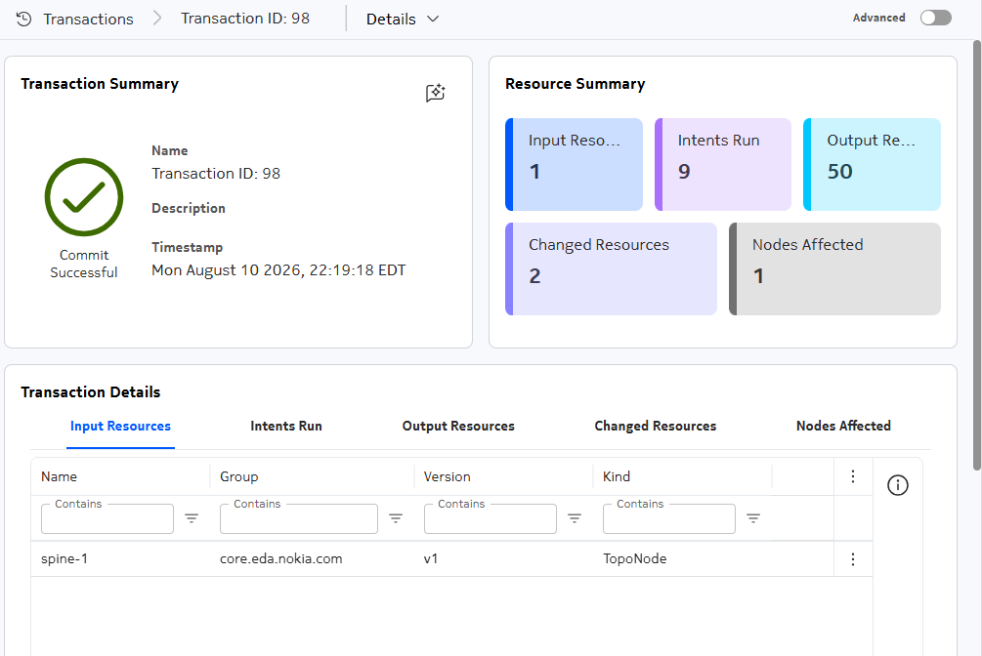This screenshot has height=656, width=982.
Task: Expand the Details dropdown
Action: pos(403,20)
